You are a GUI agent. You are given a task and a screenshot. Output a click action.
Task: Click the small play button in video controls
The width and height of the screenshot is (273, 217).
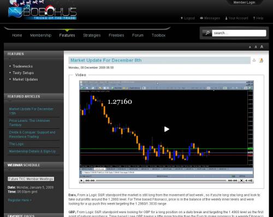tap(81, 181)
